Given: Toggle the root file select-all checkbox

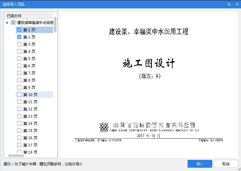Looking at the screenshot, I should point(13,22).
